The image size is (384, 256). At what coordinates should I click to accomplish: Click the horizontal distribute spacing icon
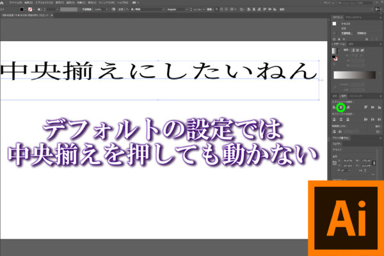click(x=340, y=132)
